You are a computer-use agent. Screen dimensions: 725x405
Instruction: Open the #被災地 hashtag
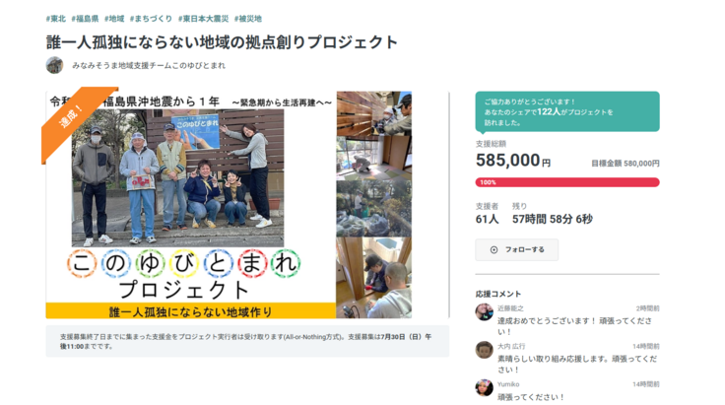point(248,19)
